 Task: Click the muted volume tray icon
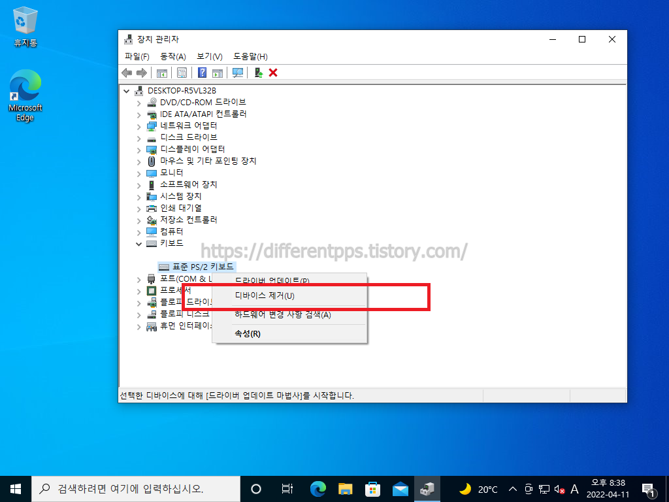click(x=559, y=489)
